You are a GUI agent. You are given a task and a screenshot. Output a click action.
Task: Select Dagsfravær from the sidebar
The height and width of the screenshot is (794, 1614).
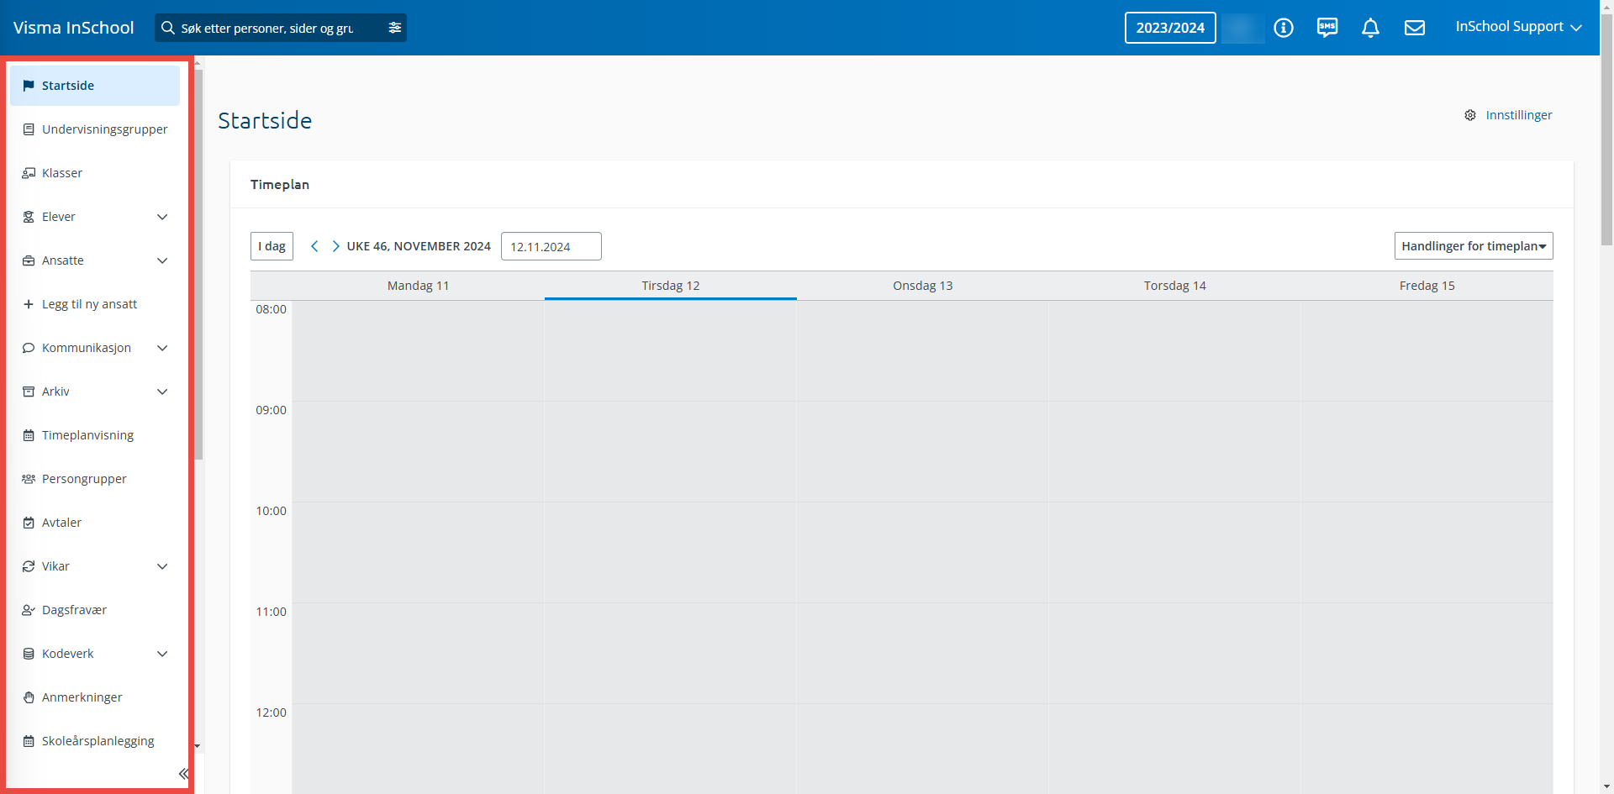point(74,610)
